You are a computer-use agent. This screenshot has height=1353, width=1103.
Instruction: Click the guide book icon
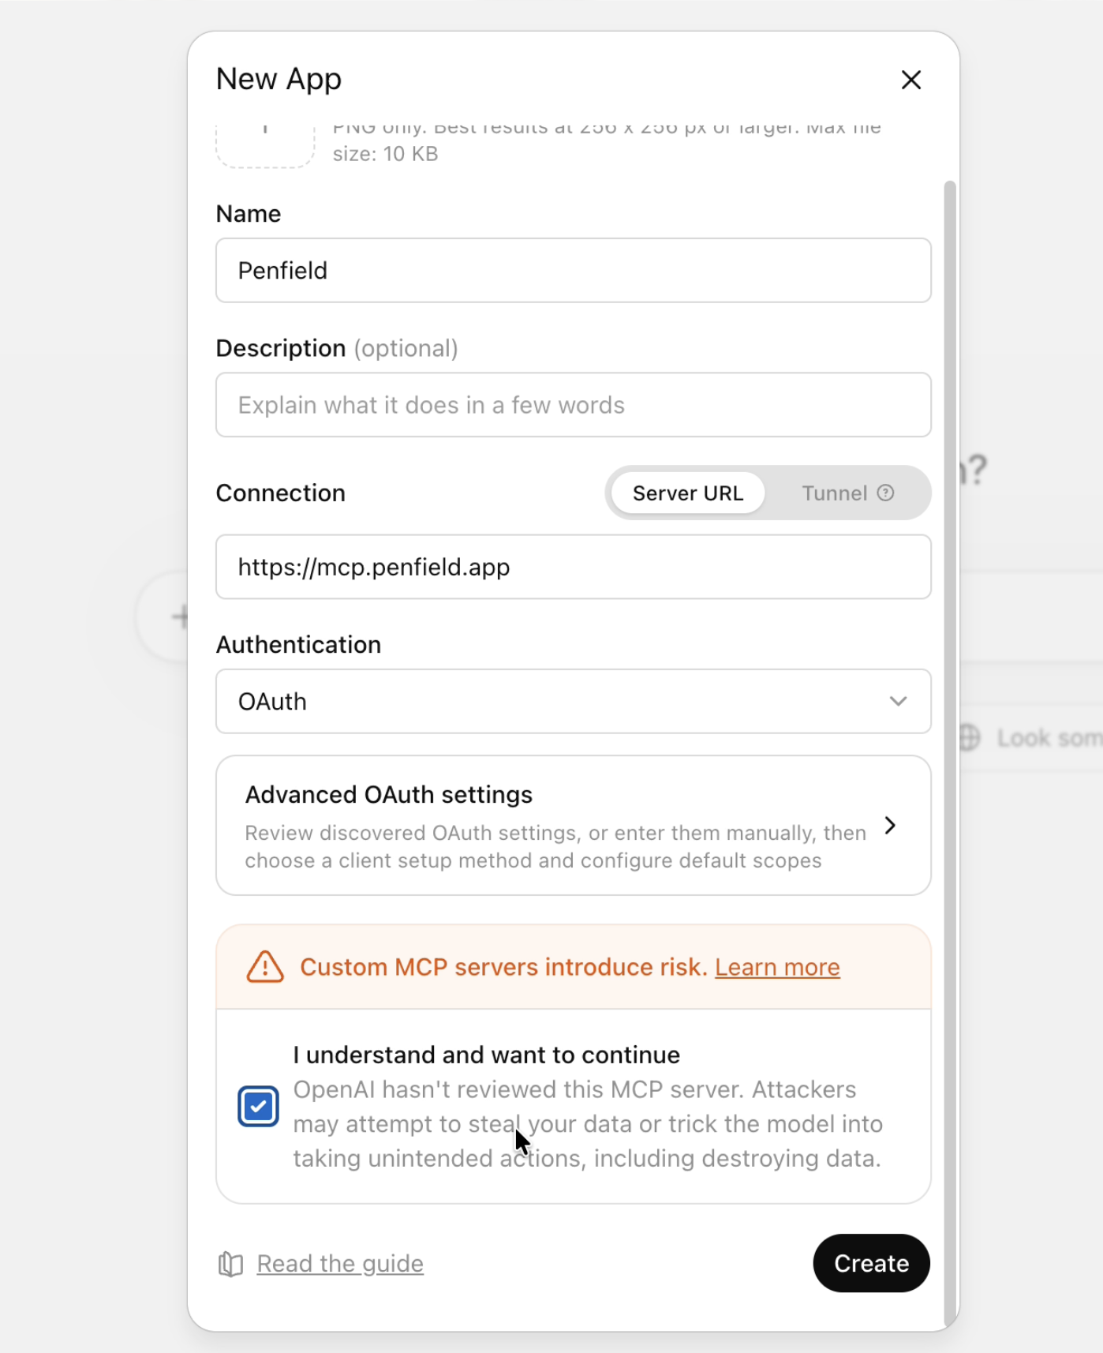tap(230, 1264)
